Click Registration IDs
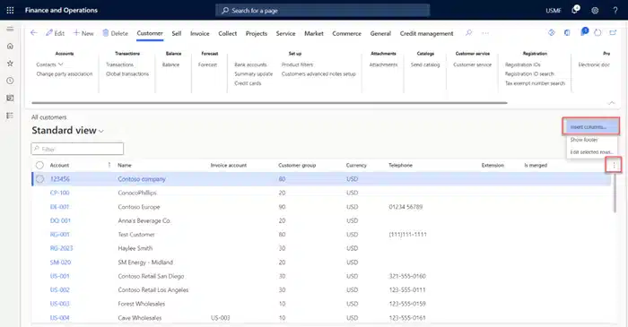 (523, 65)
